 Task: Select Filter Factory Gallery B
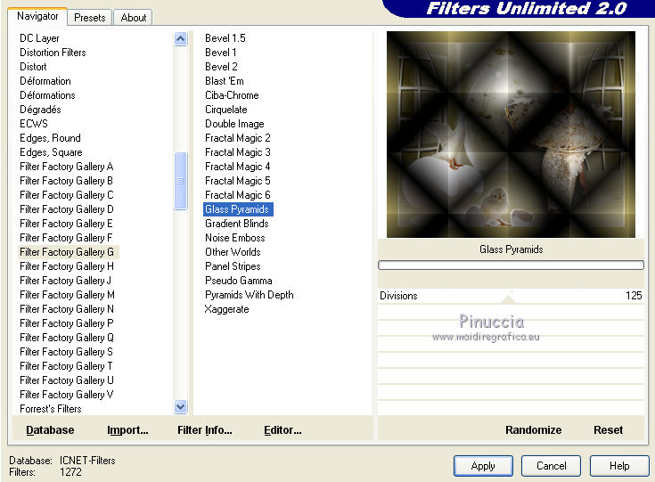pos(66,181)
